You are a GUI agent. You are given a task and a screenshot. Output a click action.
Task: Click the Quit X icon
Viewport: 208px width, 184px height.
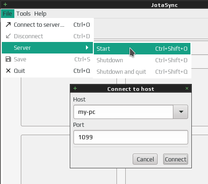(x=8, y=71)
